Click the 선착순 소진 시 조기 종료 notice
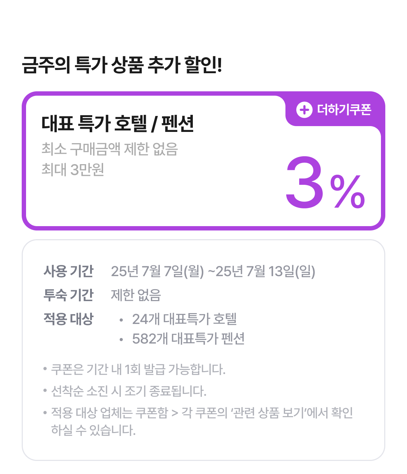The width and height of the screenshot is (407, 474). (128, 391)
